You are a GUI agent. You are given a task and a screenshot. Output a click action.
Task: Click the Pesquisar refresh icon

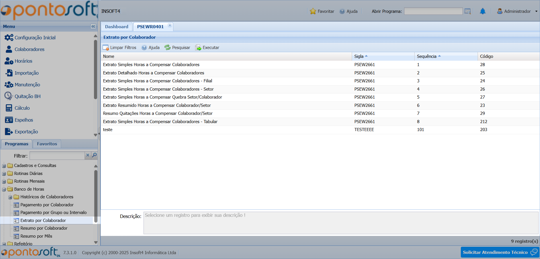(x=167, y=48)
